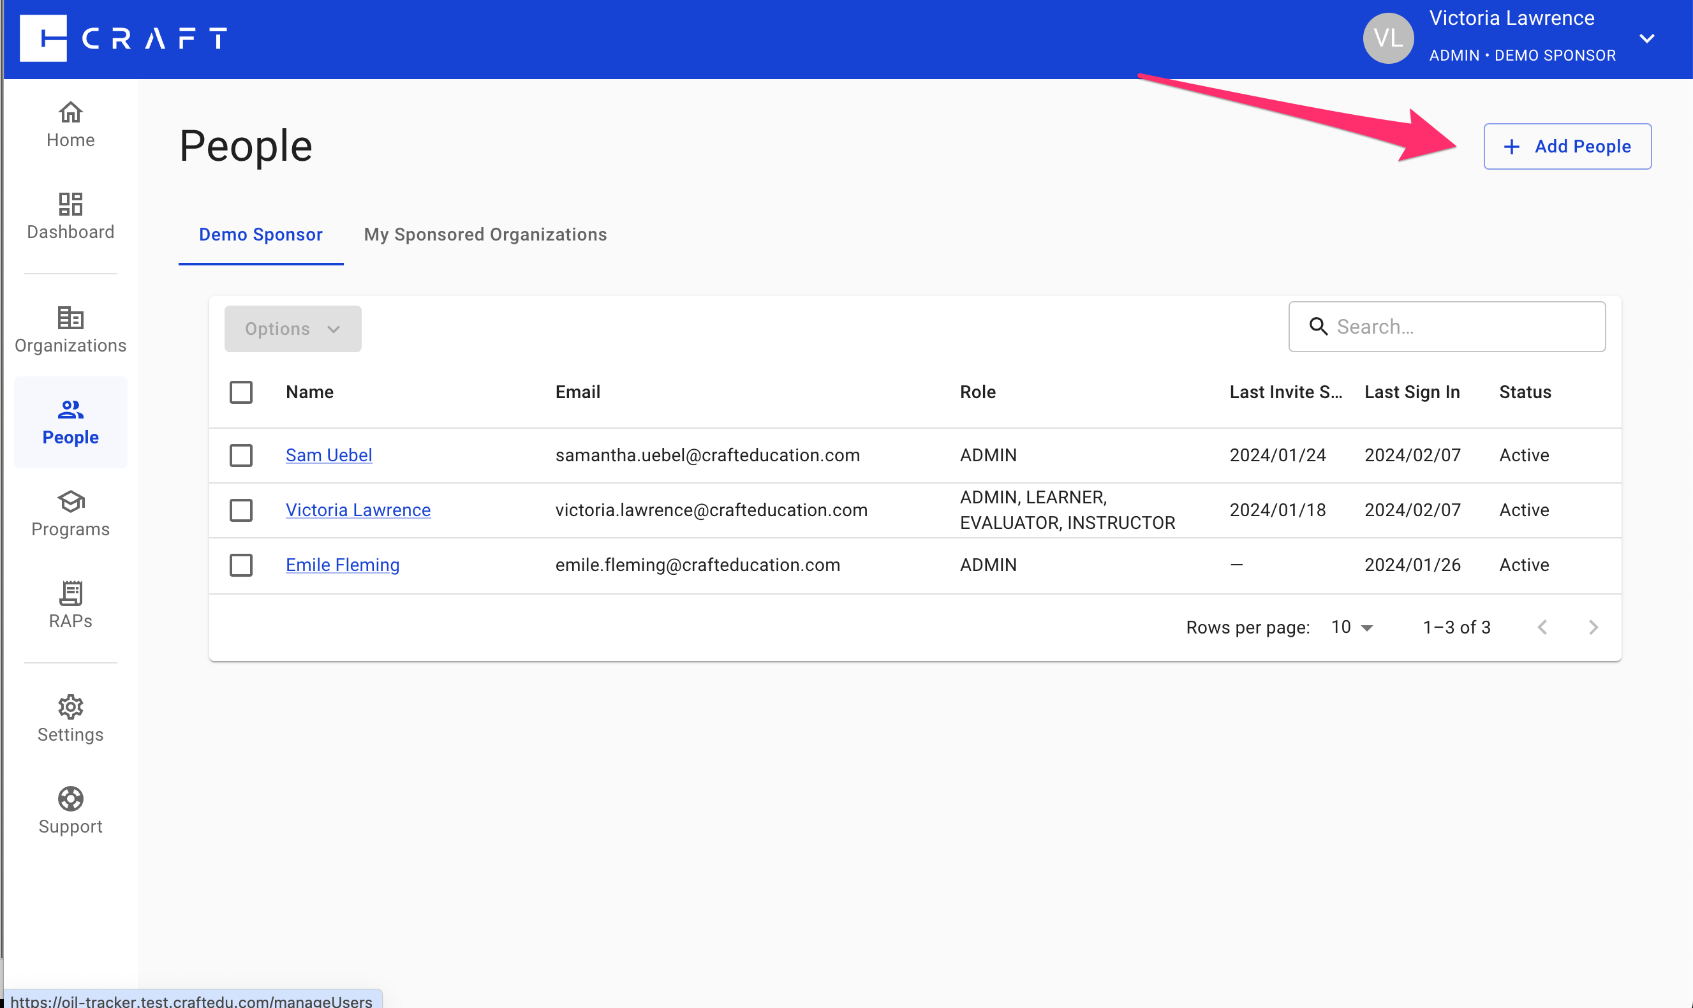Image resolution: width=1693 pixels, height=1008 pixels.
Task: Expand the Rows per page selector
Action: [x=1352, y=627]
